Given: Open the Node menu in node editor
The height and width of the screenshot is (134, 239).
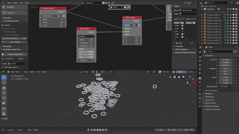Looking at the screenshot, I should click(x=27, y=3).
